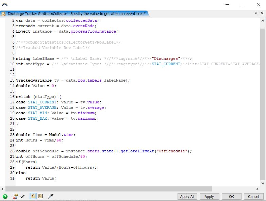
Task: Click getTotalTimeAt on line 26
Action: tap(137, 151)
